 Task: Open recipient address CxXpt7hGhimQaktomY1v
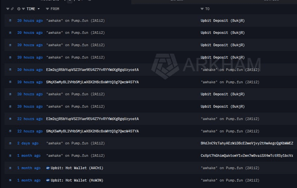(247, 155)
